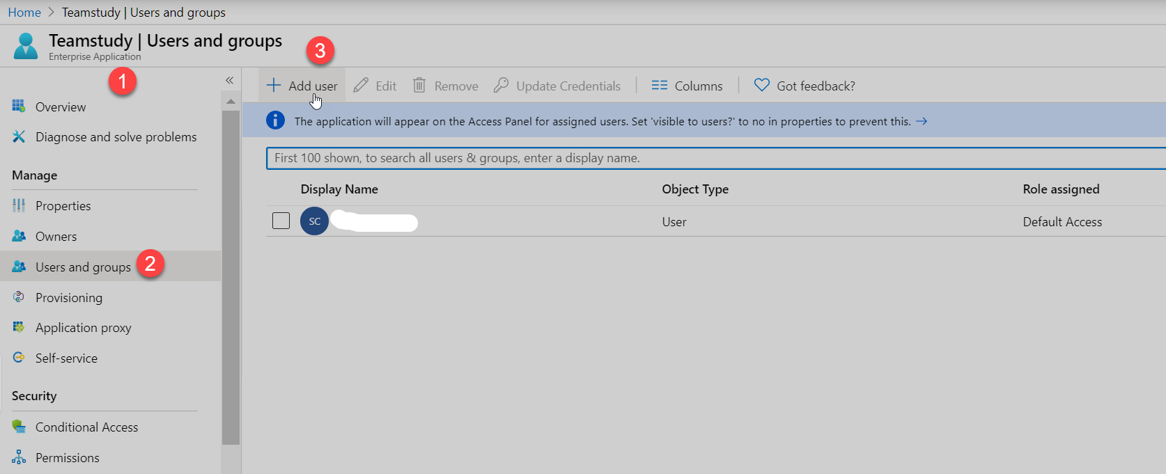Click the Edit pencil icon
The height and width of the screenshot is (474, 1166).
click(361, 86)
